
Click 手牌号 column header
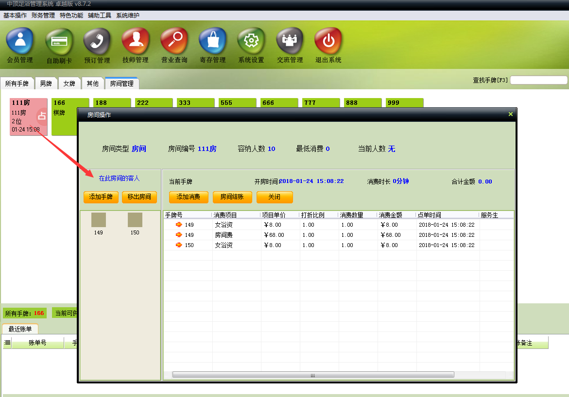tap(188, 215)
